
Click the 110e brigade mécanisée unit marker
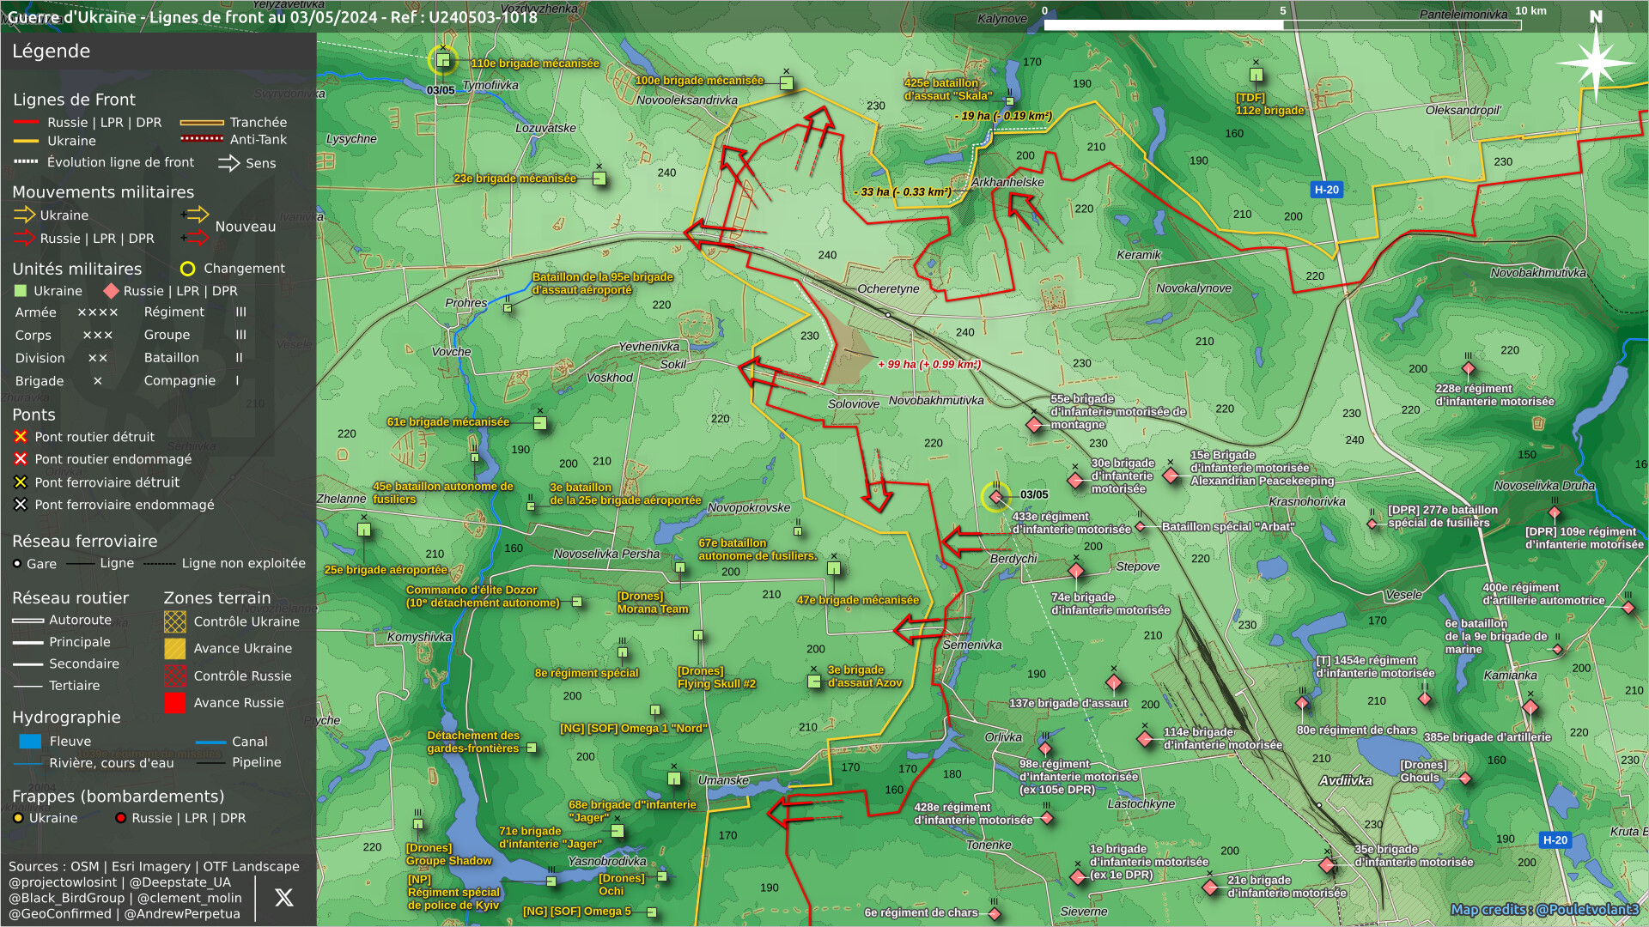pos(443,60)
